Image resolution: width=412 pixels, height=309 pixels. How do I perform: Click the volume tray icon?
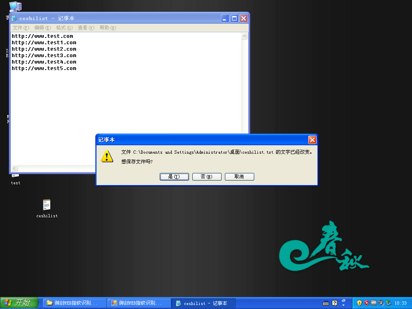[381, 303]
